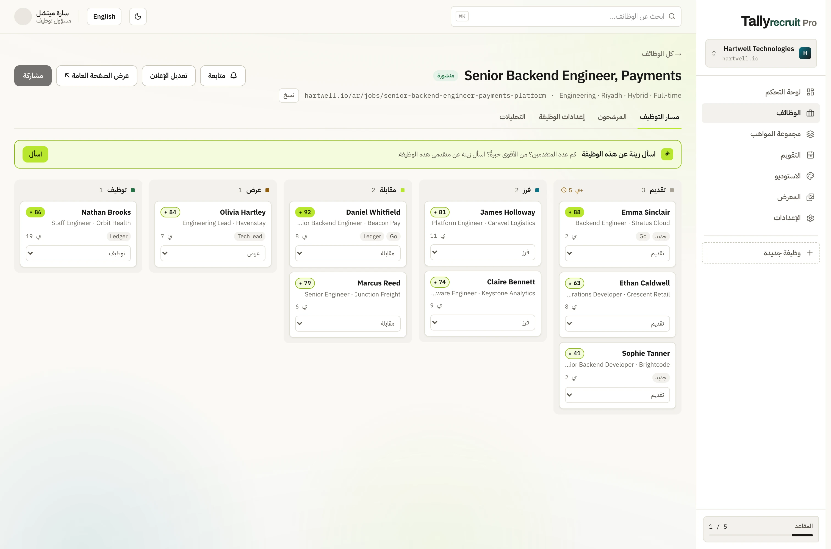The image size is (831, 549).
Task: Click the seats usage progress bar
Action: [x=761, y=535]
